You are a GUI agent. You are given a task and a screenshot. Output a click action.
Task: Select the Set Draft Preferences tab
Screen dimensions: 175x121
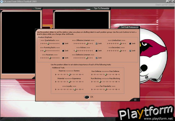[x=130, y=27]
